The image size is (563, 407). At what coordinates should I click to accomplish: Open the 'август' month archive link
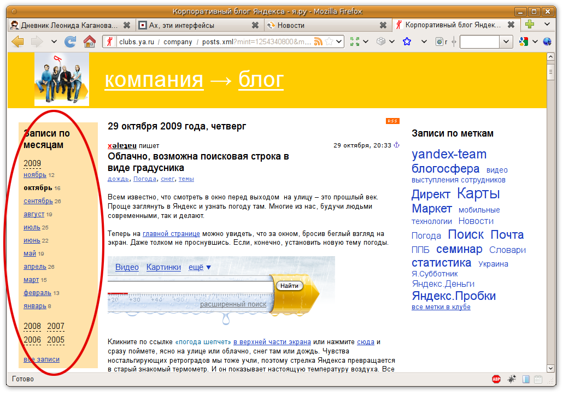coord(34,214)
